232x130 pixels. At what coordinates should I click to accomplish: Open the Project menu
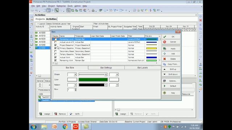tap(51, 6)
